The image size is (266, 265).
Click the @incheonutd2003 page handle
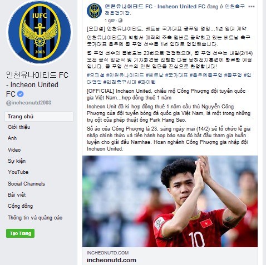[x=28, y=103]
